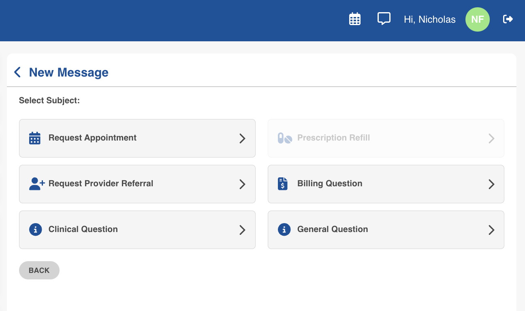Select the Prescription Refill subject
Screen dimensions: 525x311
pyautogui.click(x=333, y=138)
